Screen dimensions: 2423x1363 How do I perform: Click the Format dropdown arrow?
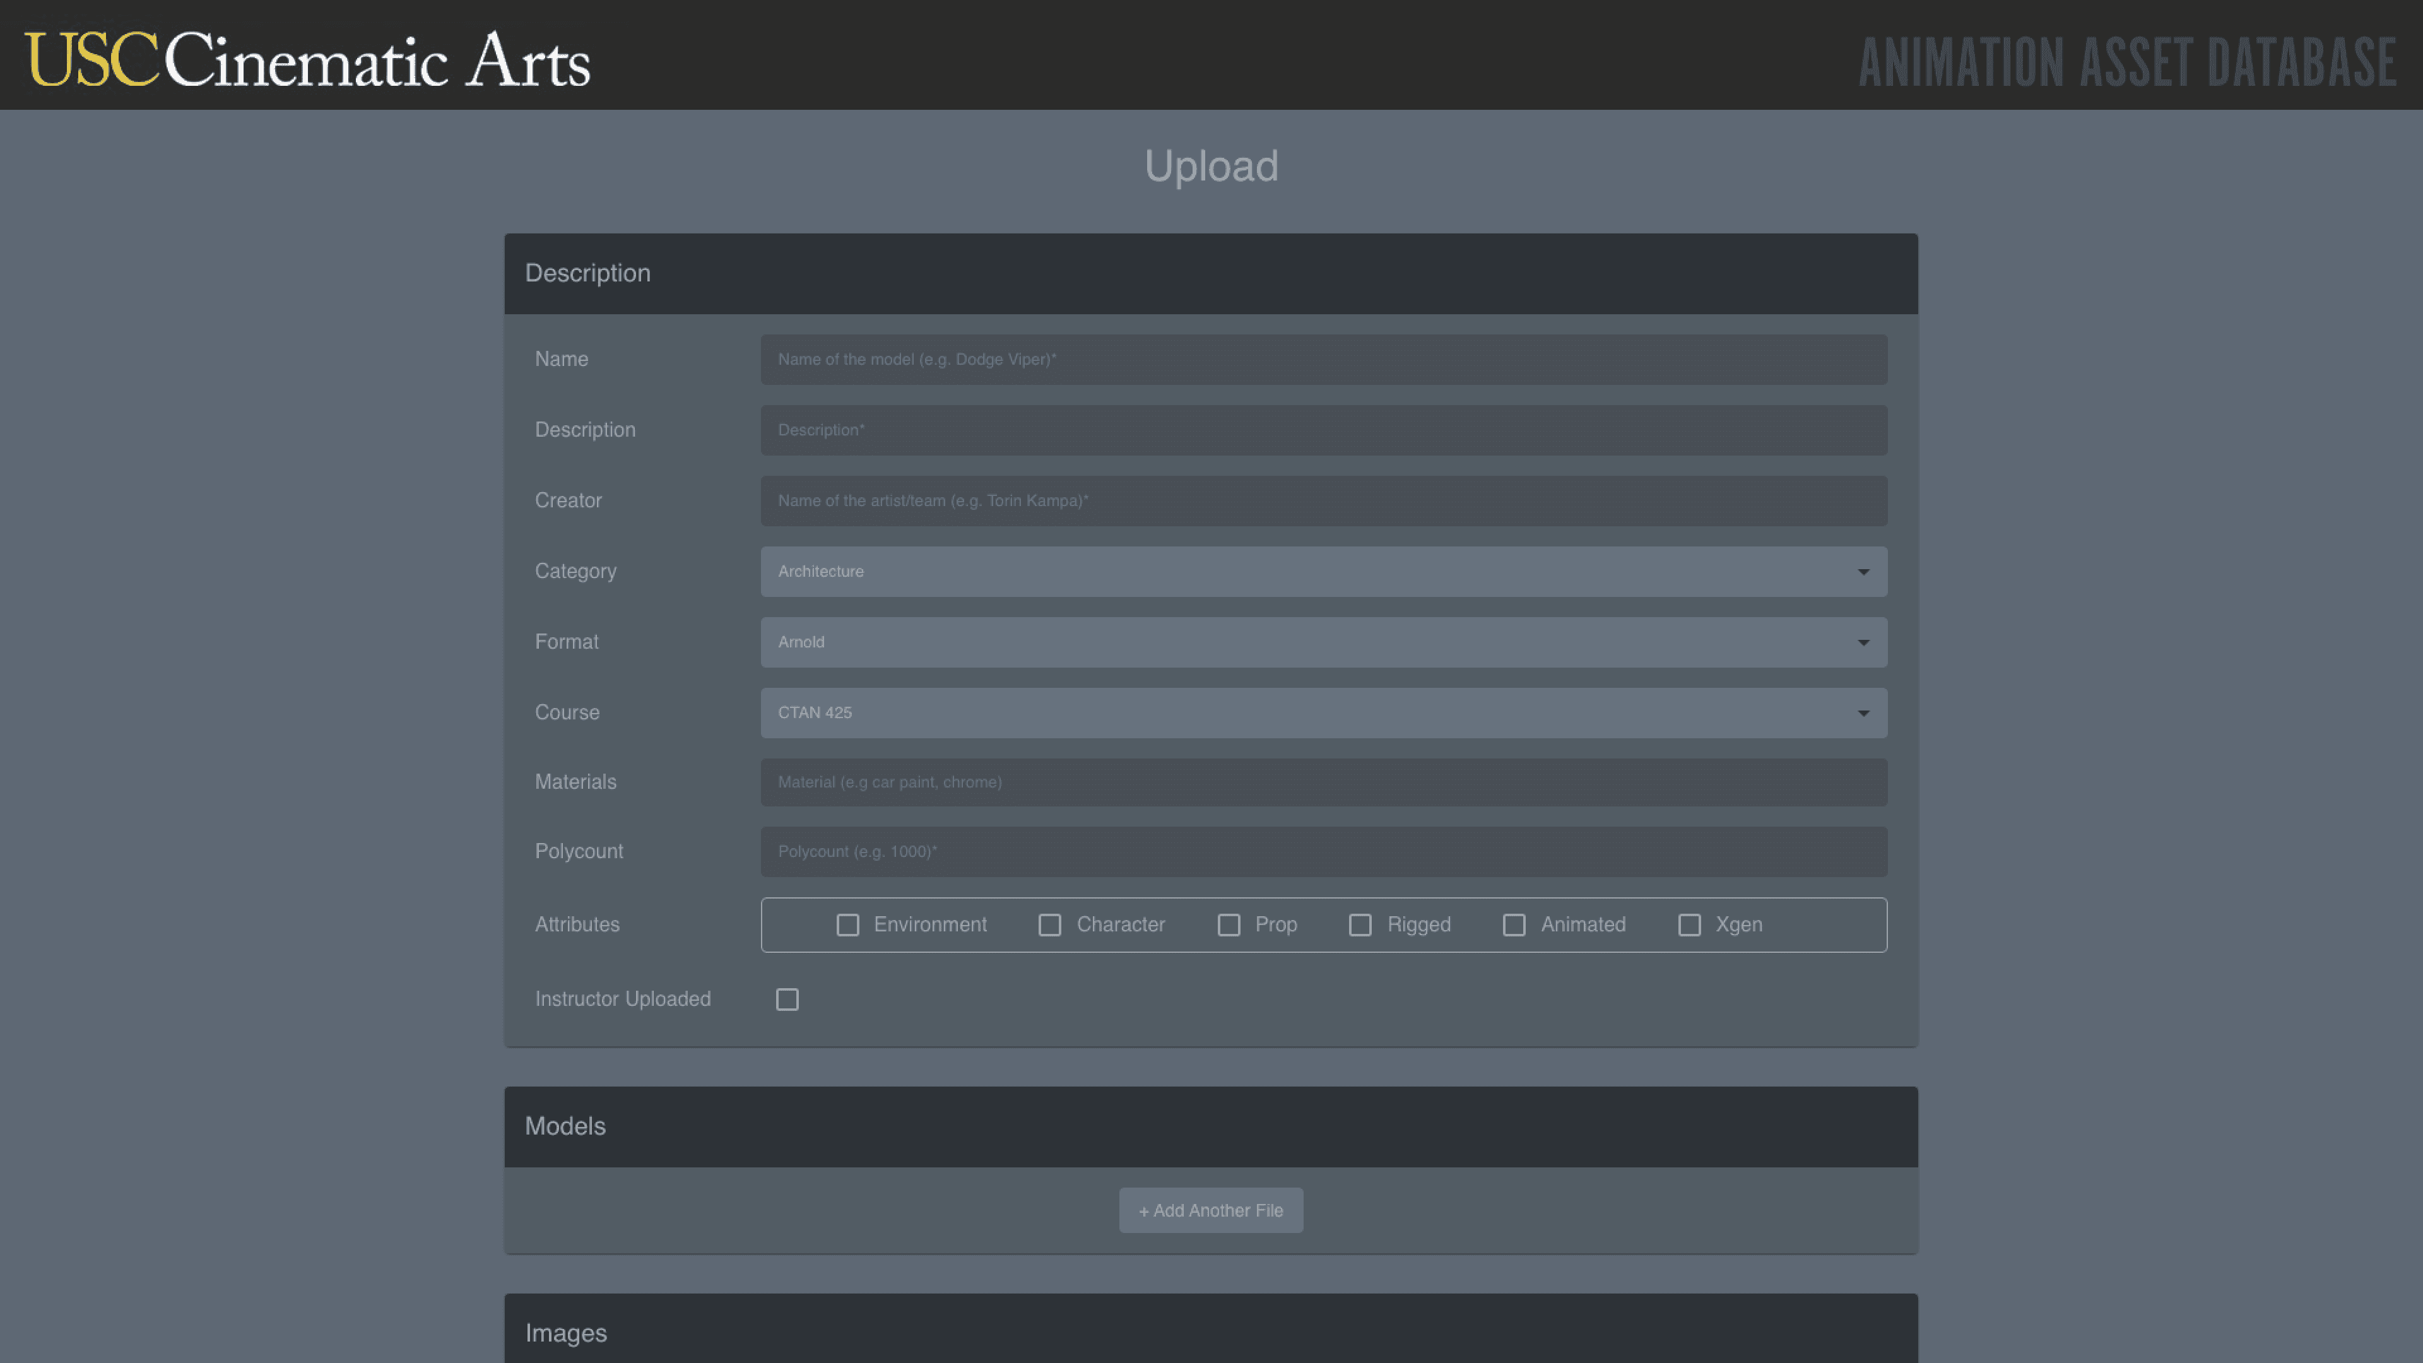point(1863,642)
